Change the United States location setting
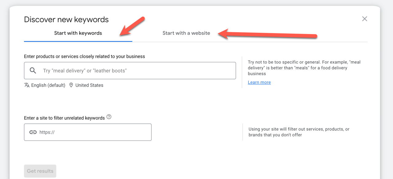Image resolution: width=393 pixels, height=179 pixels. 89,85
